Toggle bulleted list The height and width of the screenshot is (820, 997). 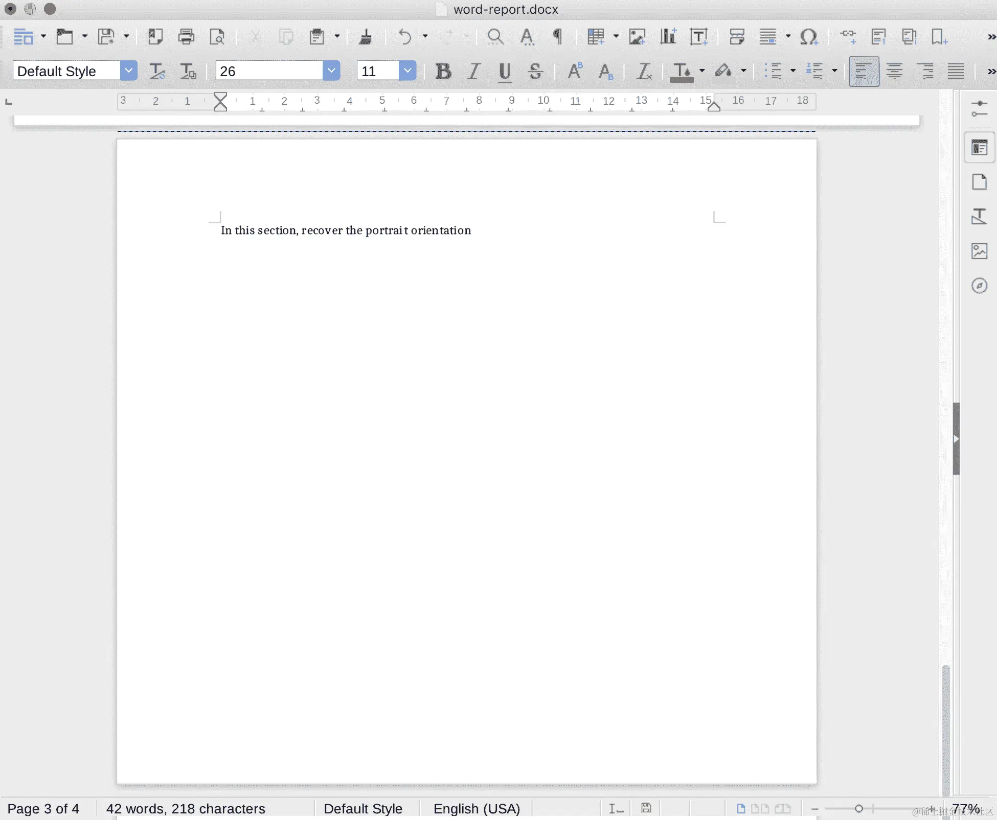[x=773, y=71]
